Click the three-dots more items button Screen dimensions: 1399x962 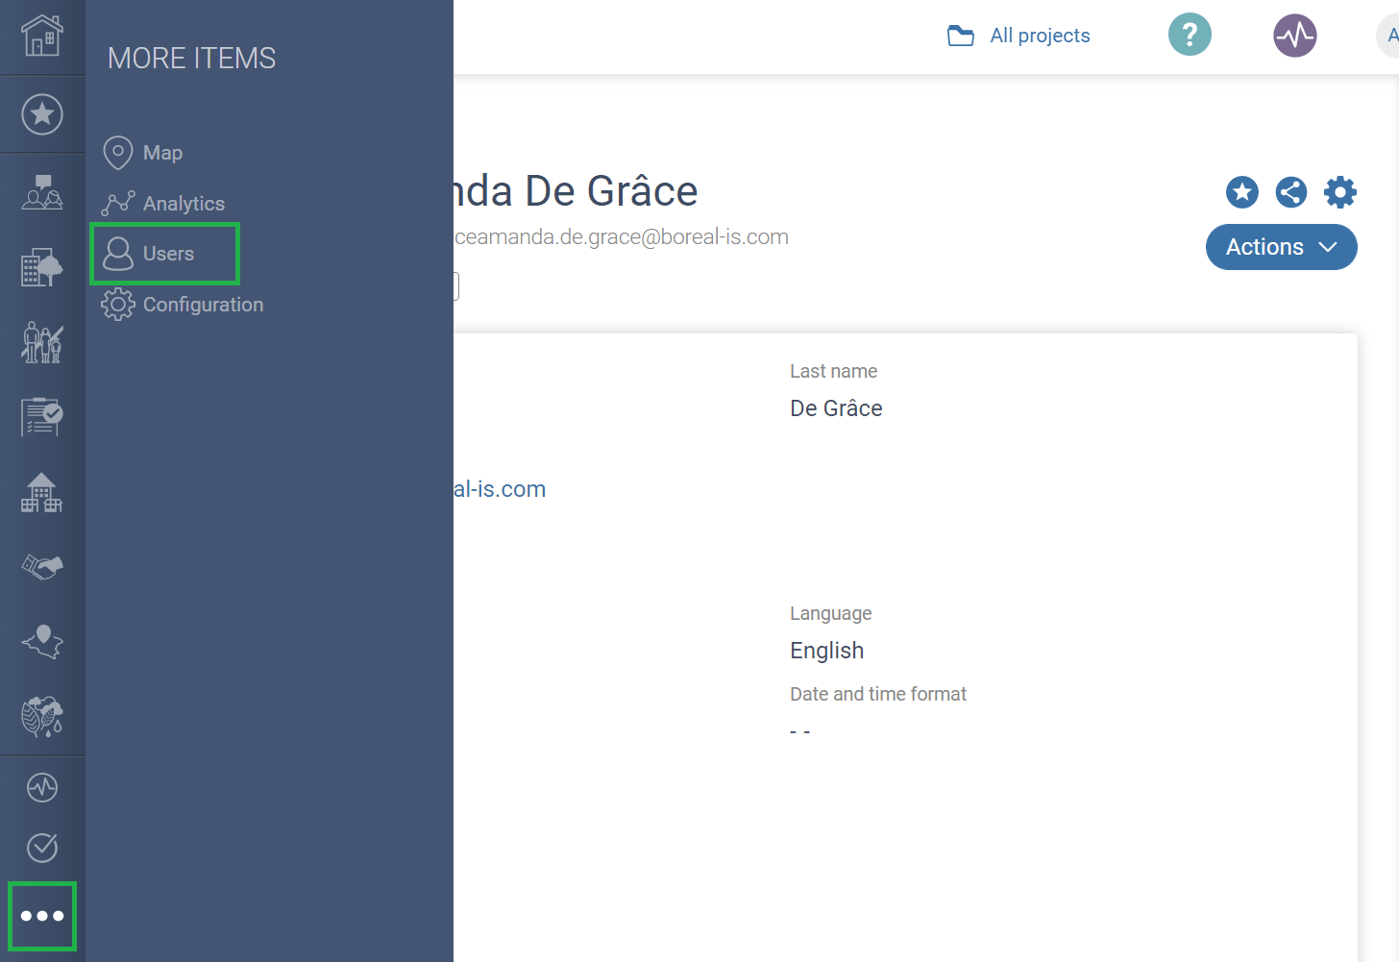[x=42, y=916]
